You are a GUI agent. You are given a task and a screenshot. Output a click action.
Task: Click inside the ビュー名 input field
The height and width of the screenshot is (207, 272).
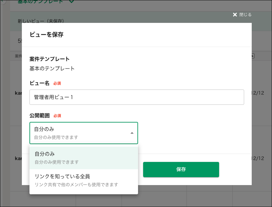click(136, 97)
